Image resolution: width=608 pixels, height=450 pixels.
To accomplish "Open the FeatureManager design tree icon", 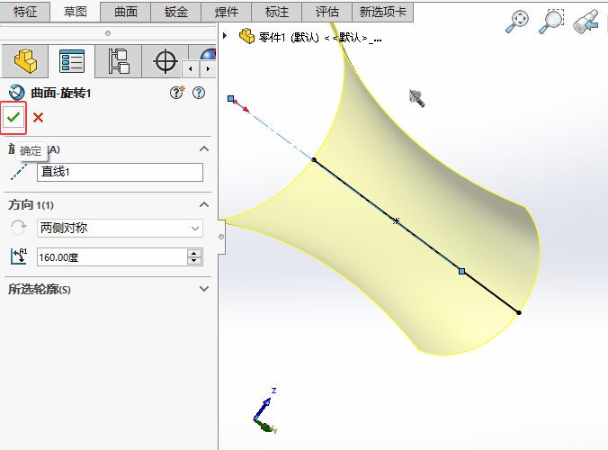I will coord(25,61).
